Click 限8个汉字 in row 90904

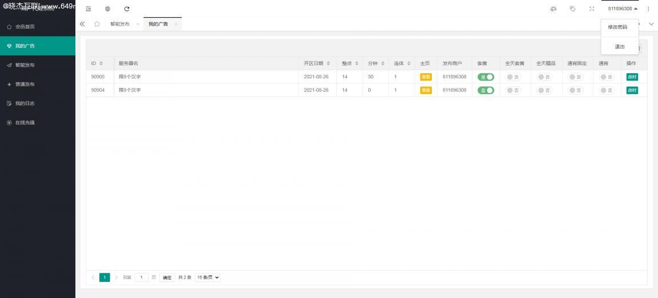(130, 90)
